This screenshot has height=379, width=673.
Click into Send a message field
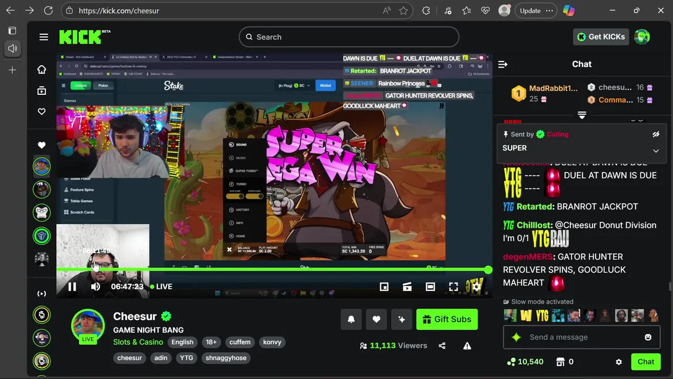(581, 337)
